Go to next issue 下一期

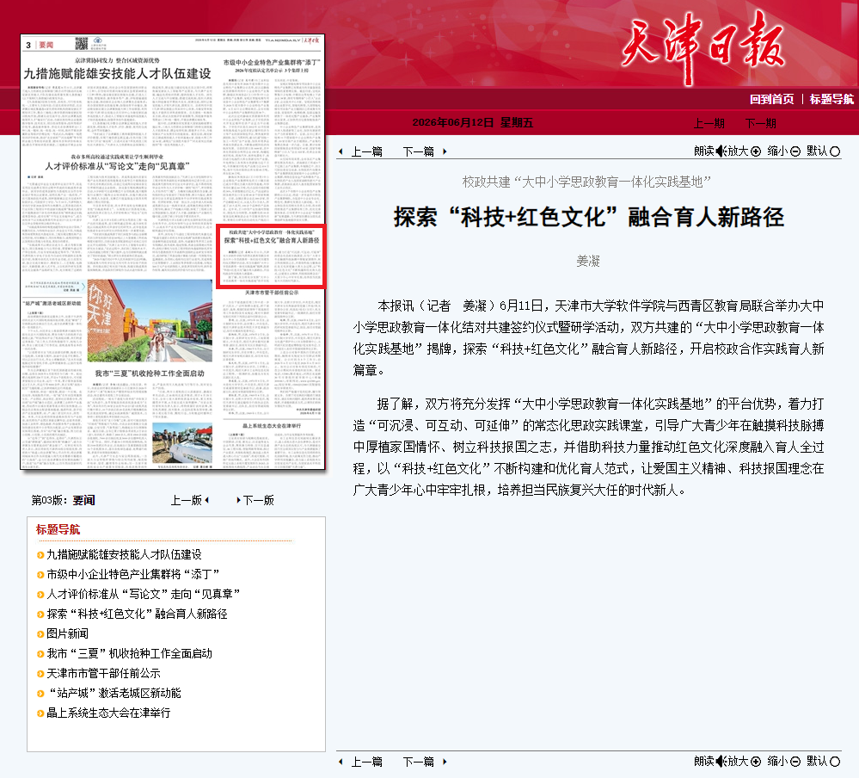pos(760,123)
